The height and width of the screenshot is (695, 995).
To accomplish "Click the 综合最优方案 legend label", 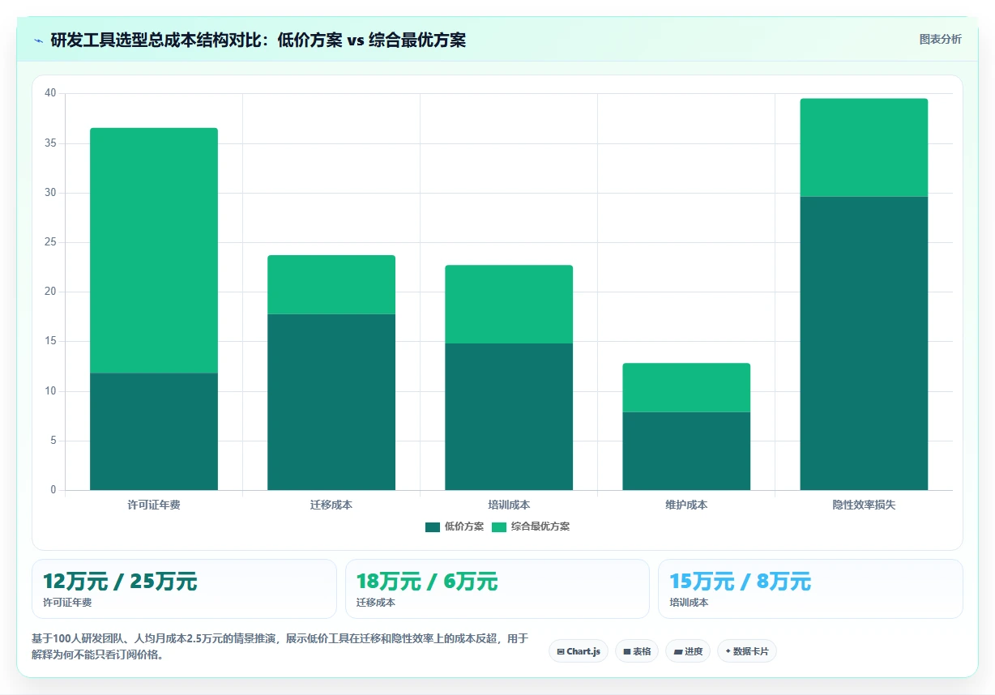I will [x=540, y=527].
